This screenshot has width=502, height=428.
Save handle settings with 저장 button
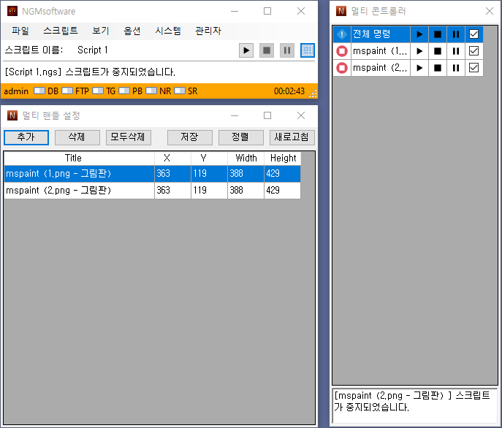pos(190,137)
